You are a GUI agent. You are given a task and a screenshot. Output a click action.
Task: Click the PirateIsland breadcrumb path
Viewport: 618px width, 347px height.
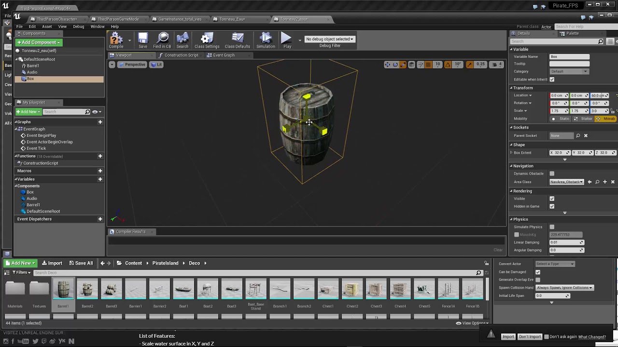(x=165, y=263)
